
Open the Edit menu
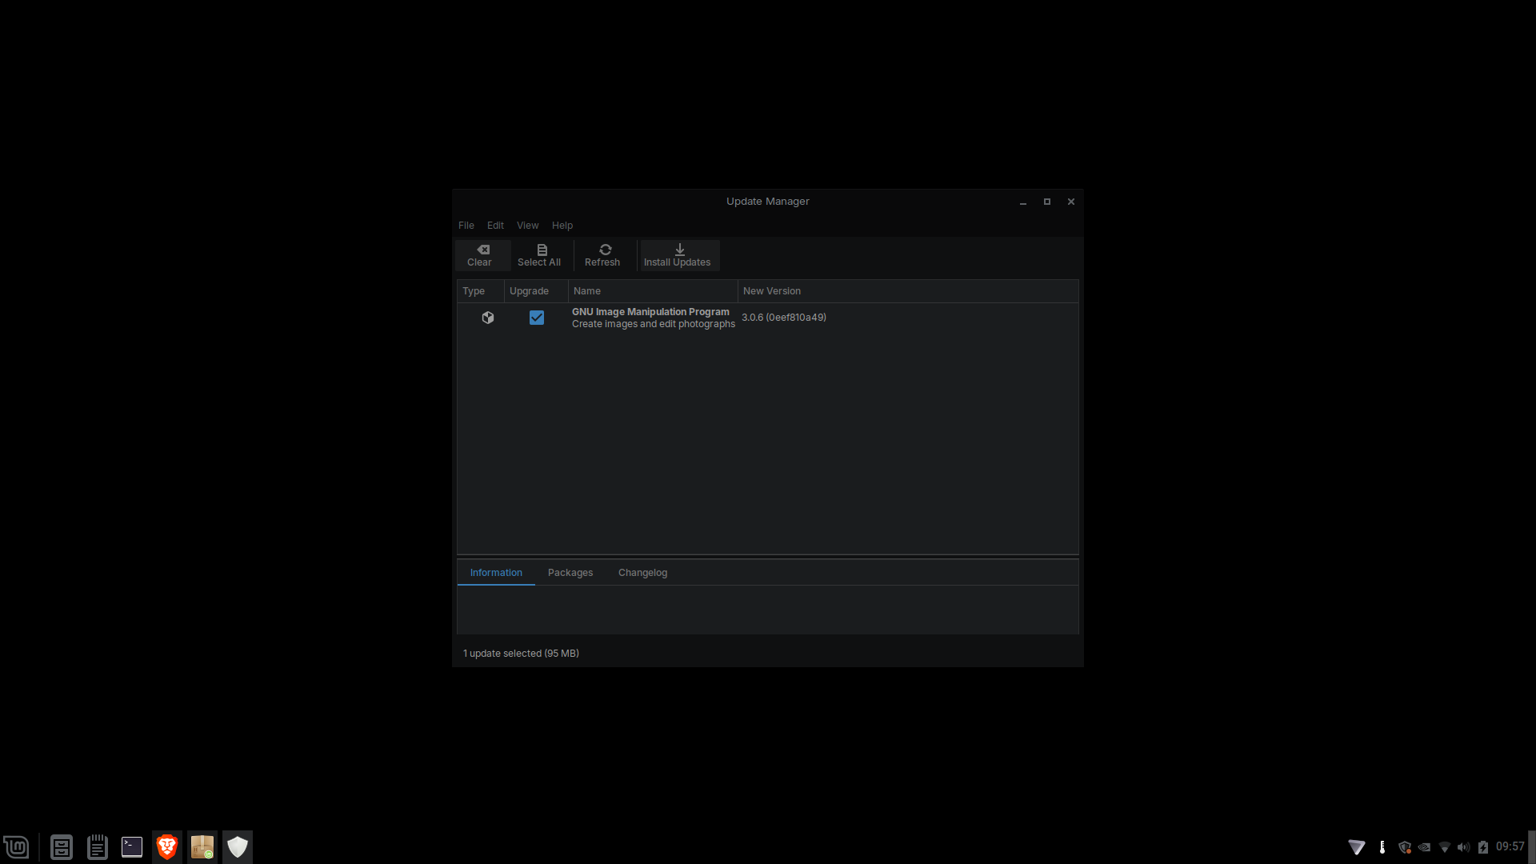[495, 226]
